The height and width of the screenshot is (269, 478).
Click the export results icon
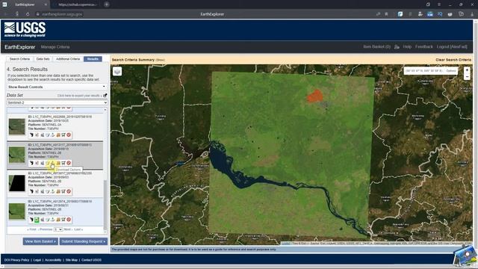[x=105, y=96]
